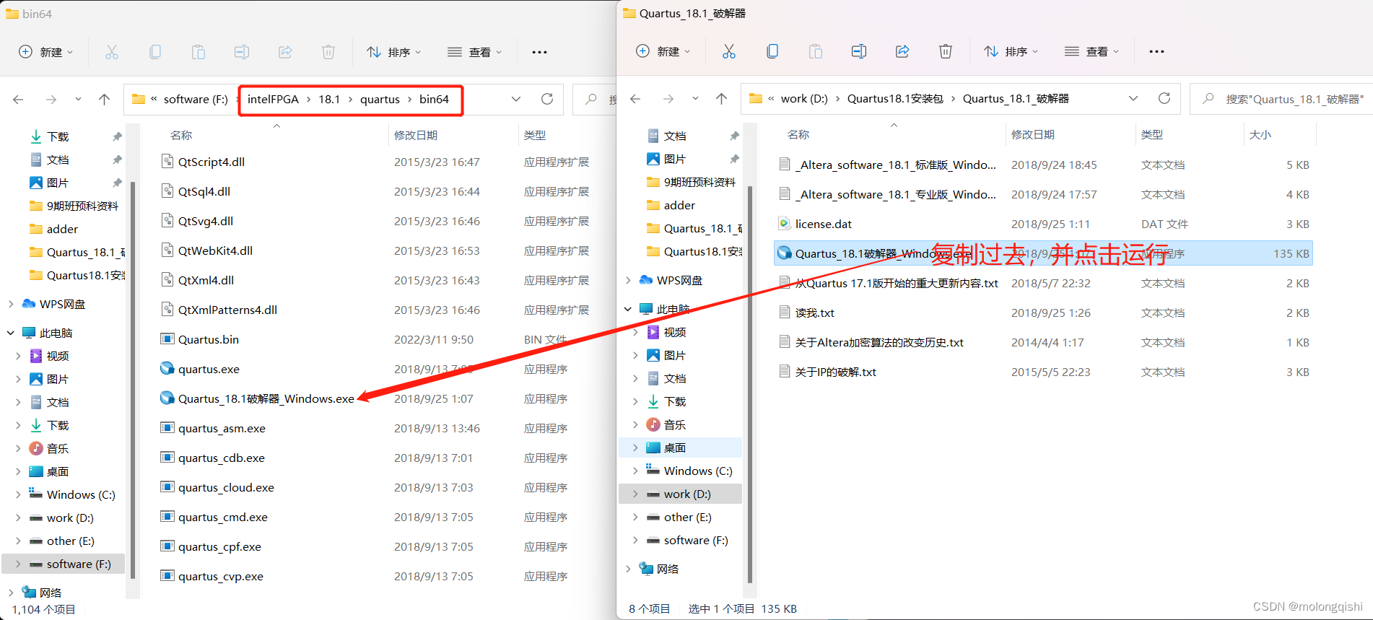This screenshot has height=620, width=1373.
Task: Select 桌面 in Quartus_18.1 sidebar
Action: tap(681, 447)
